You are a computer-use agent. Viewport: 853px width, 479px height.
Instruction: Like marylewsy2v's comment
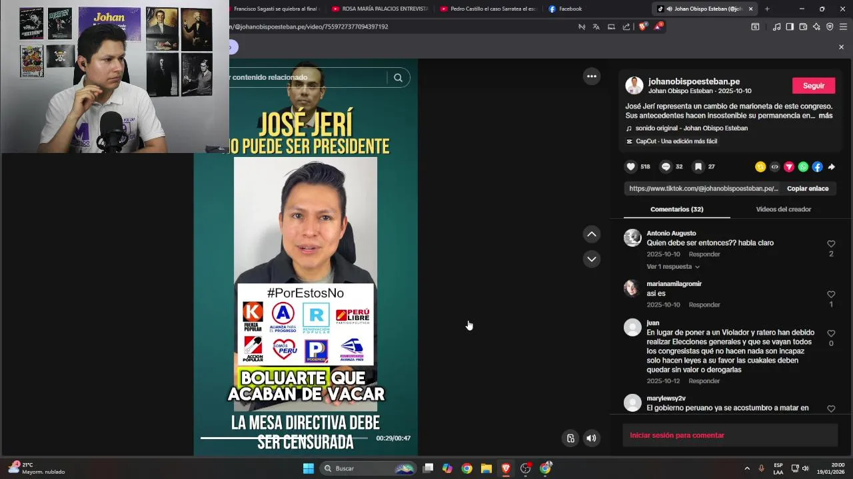coord(831,408)
